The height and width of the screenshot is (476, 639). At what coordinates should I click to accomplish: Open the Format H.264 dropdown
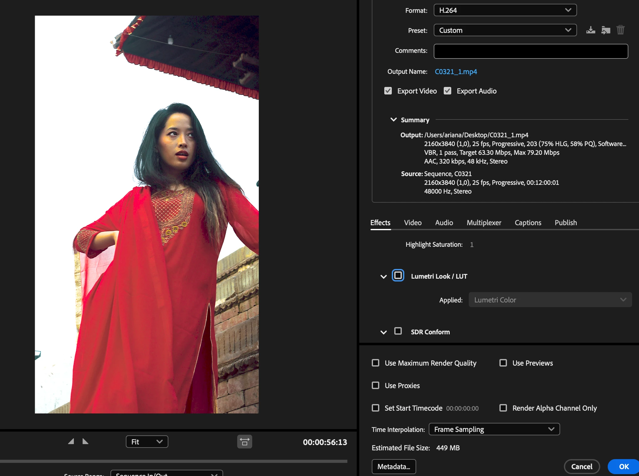(x=505, y=10)
